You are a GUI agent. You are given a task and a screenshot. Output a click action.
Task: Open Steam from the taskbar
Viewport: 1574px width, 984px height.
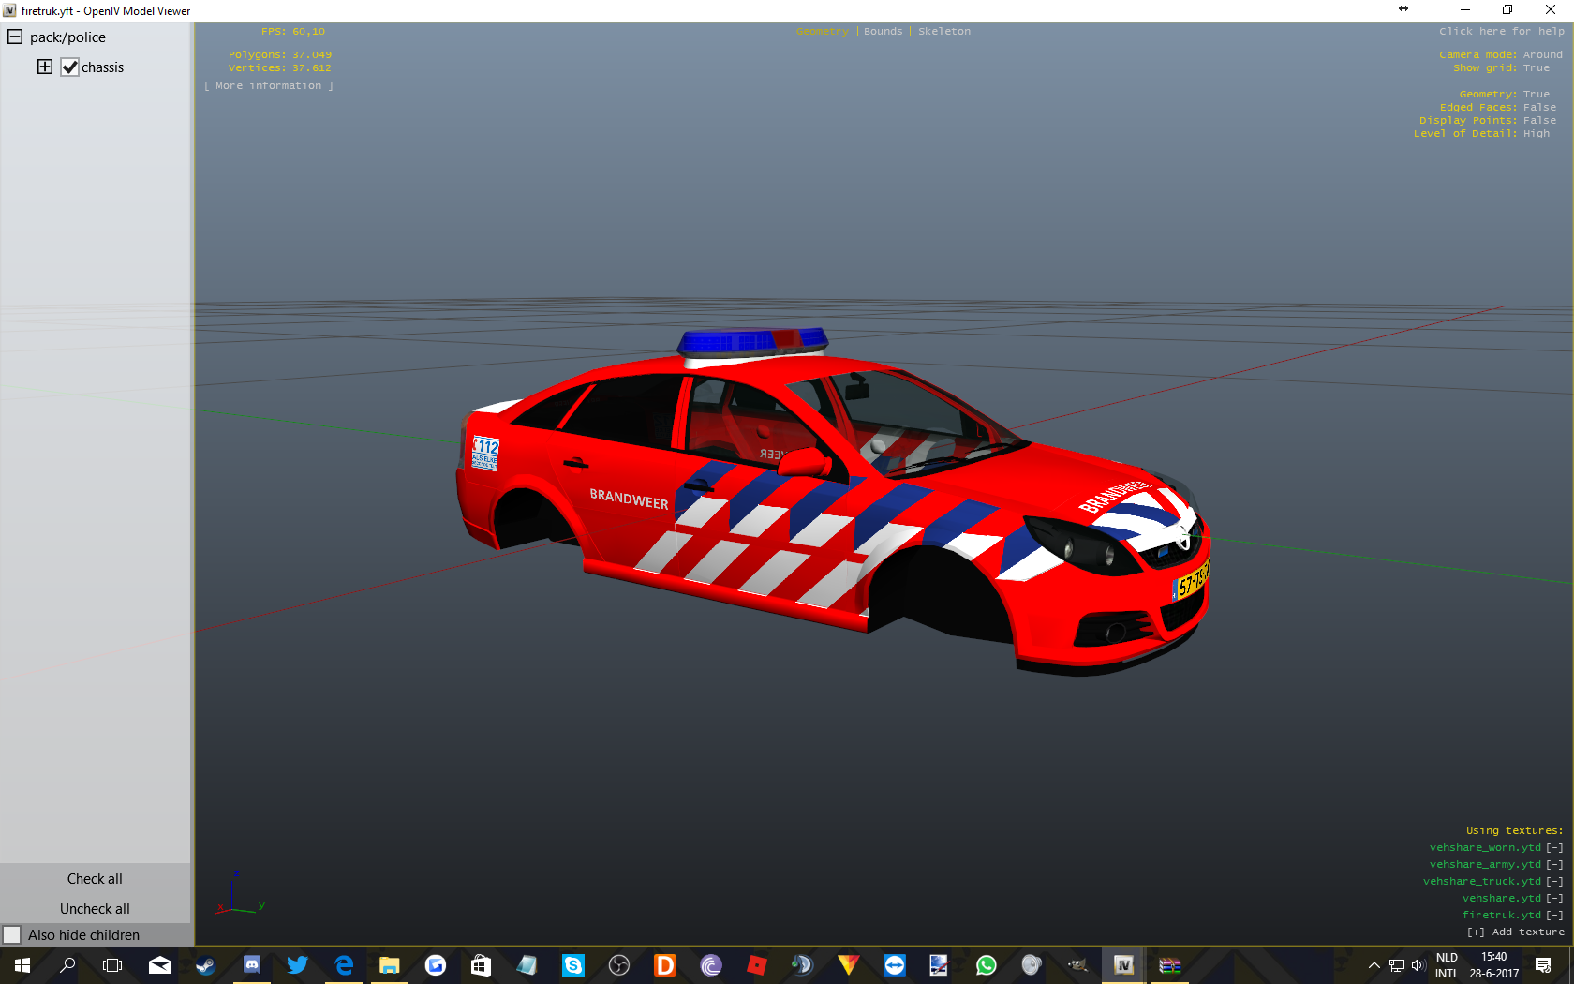(x=206, y=965)
